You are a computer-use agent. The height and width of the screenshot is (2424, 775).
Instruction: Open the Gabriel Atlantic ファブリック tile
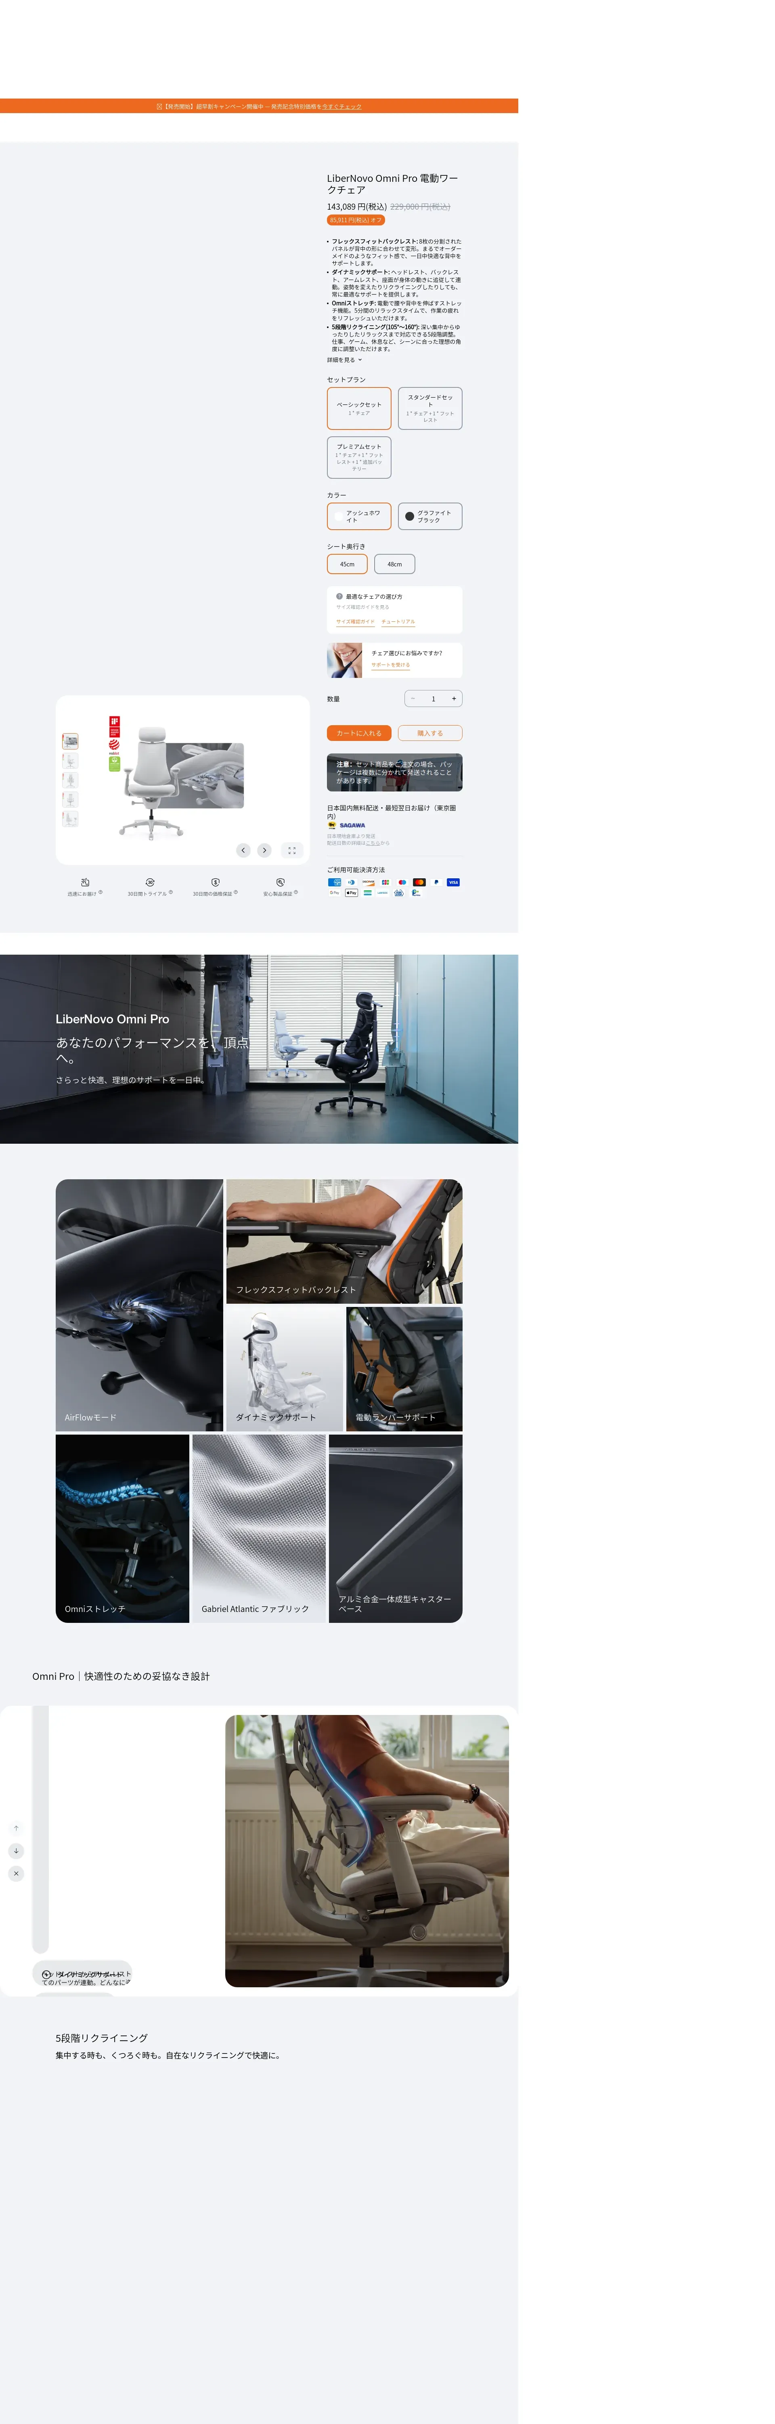pyautogui.click(x=259, y=1528)
